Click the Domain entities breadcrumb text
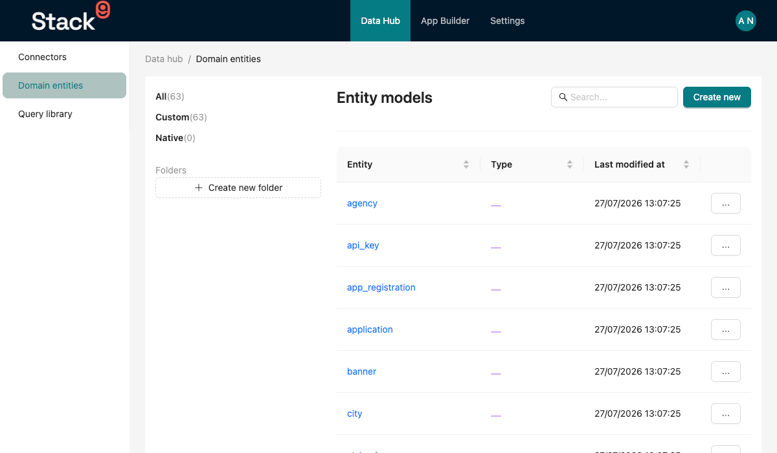777x453 pixels. point(229,59)
